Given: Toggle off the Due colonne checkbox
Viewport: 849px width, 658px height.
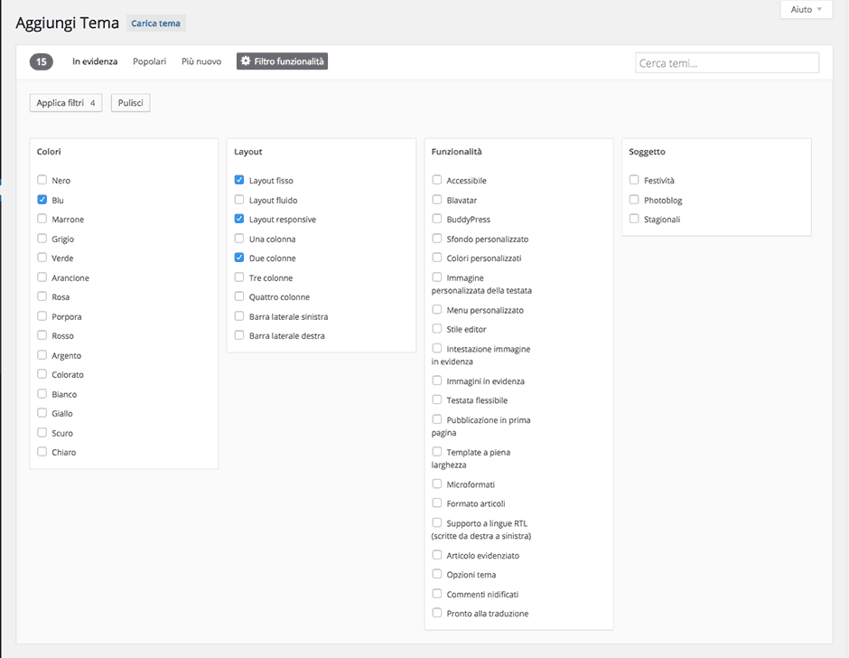Looking at the screenshot, I should [239, 258].
